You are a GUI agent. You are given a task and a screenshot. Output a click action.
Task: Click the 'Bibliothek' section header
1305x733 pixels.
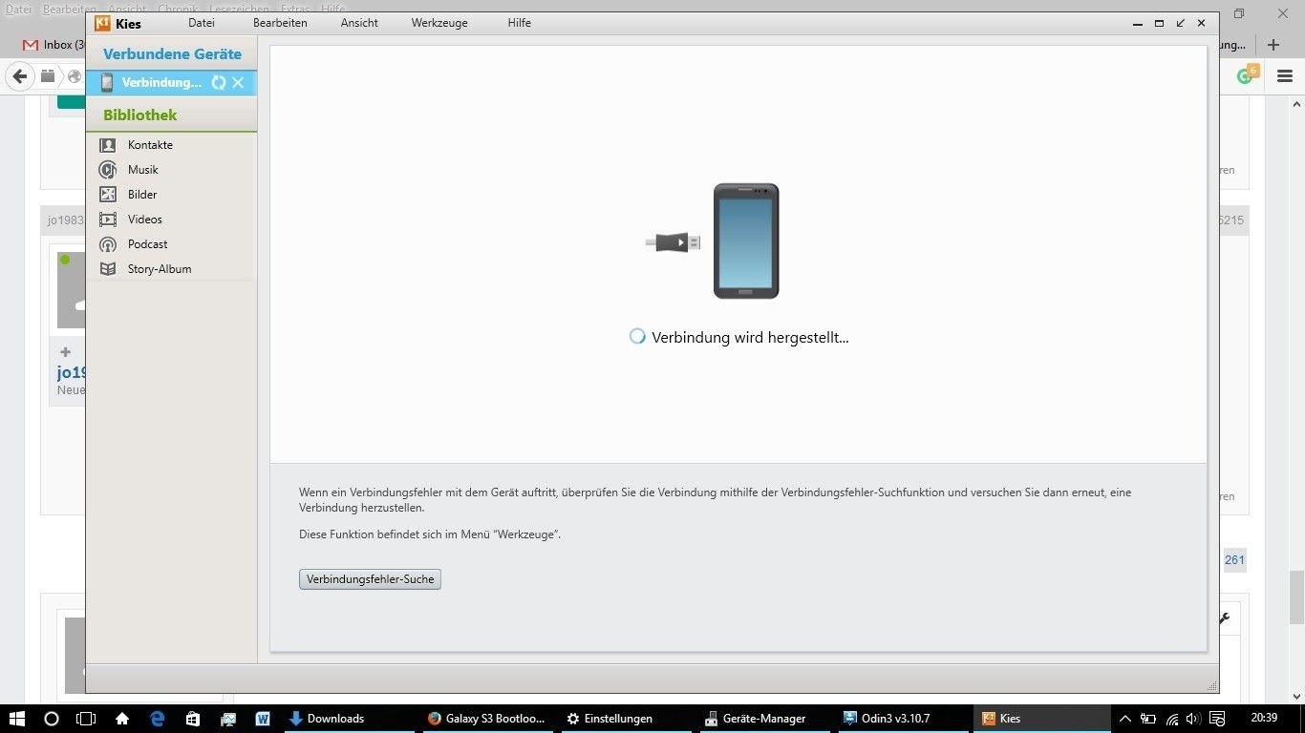click(x=140, y=115)
